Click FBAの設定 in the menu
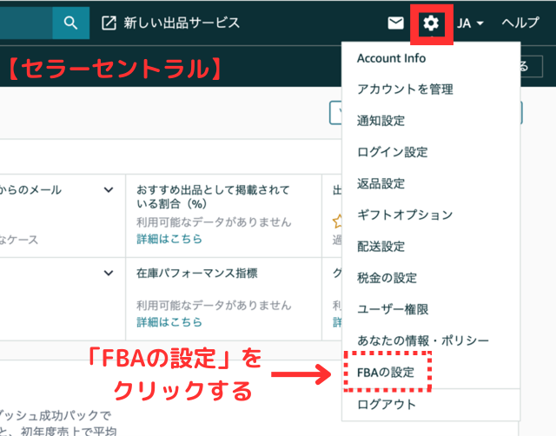Image resolution: width=556 pixels, height=436 pixels. [x=386, y=373]
